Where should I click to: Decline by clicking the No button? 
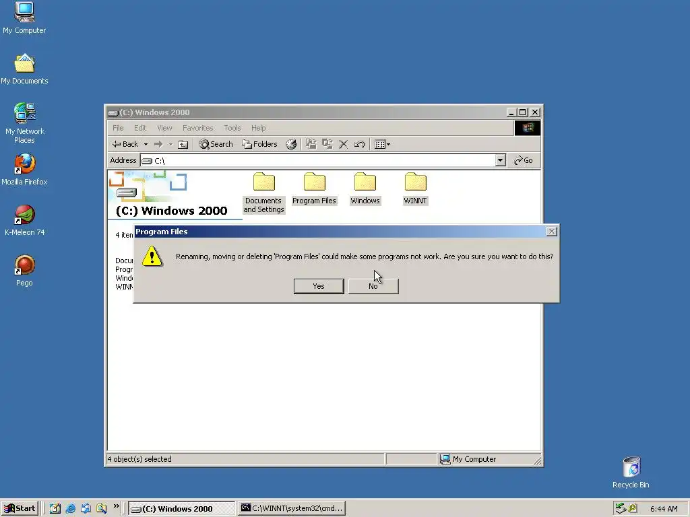(x=373, y=286)
